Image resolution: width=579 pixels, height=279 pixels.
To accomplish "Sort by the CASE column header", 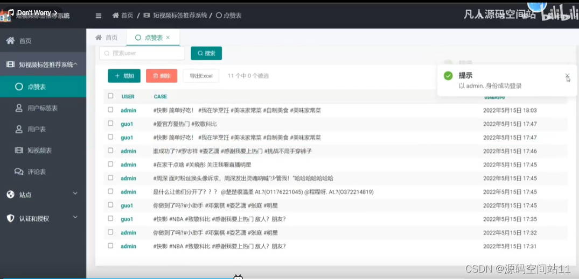I will coord(161,97).
